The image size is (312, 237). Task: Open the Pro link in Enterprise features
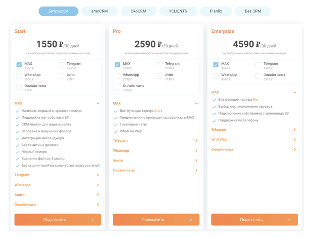pyautogui.click(x=255, y=100)
